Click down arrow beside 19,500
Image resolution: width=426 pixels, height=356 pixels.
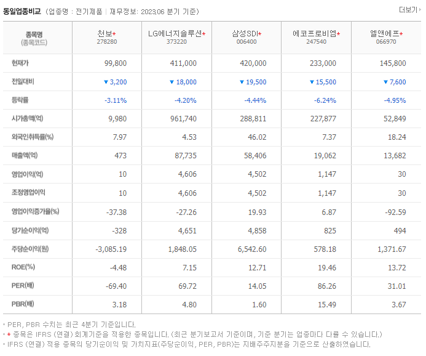(x=242, y=82)
